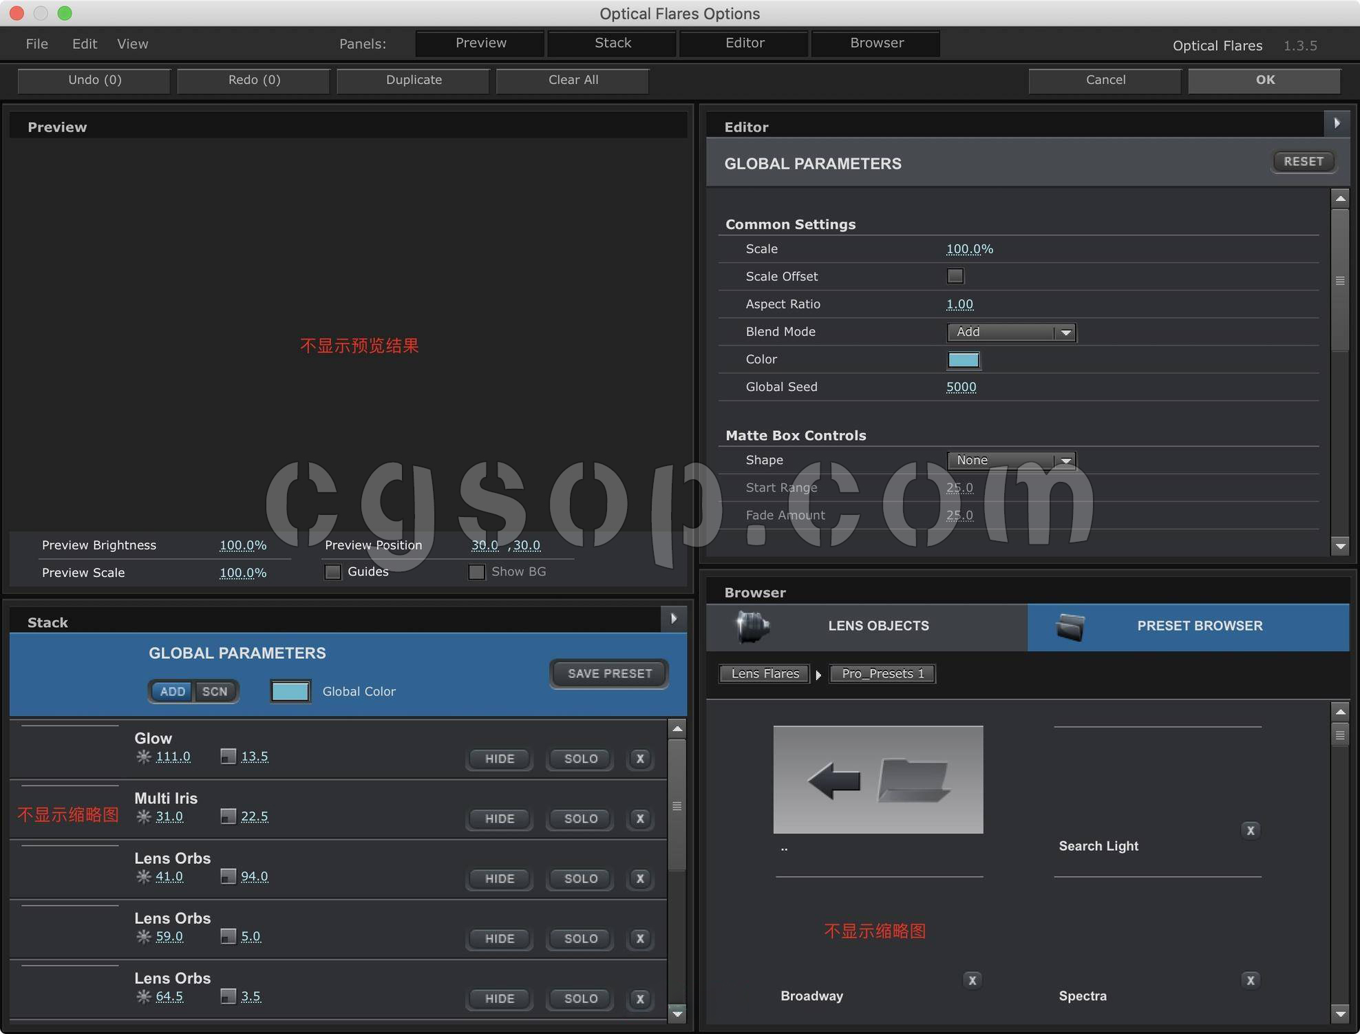Open the Global Color swatch in Stack

pyautogui.click(x=290, y=691)
